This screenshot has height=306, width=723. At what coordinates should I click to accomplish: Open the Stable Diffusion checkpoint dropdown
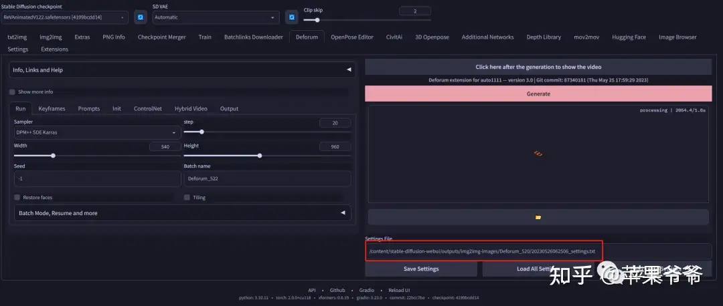pos(64,17)
